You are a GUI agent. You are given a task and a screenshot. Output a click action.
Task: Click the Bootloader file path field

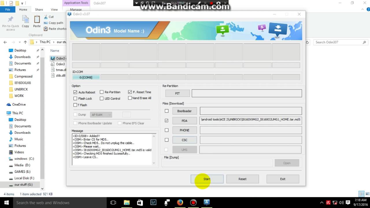coord(251,111)
